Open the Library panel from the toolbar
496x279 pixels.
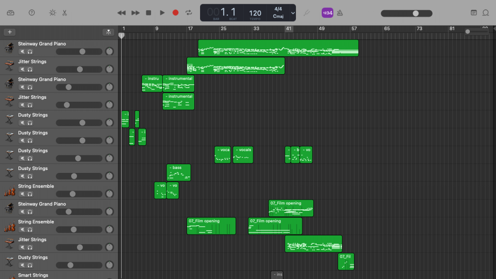pyautogui.click(x=11, y=13)
